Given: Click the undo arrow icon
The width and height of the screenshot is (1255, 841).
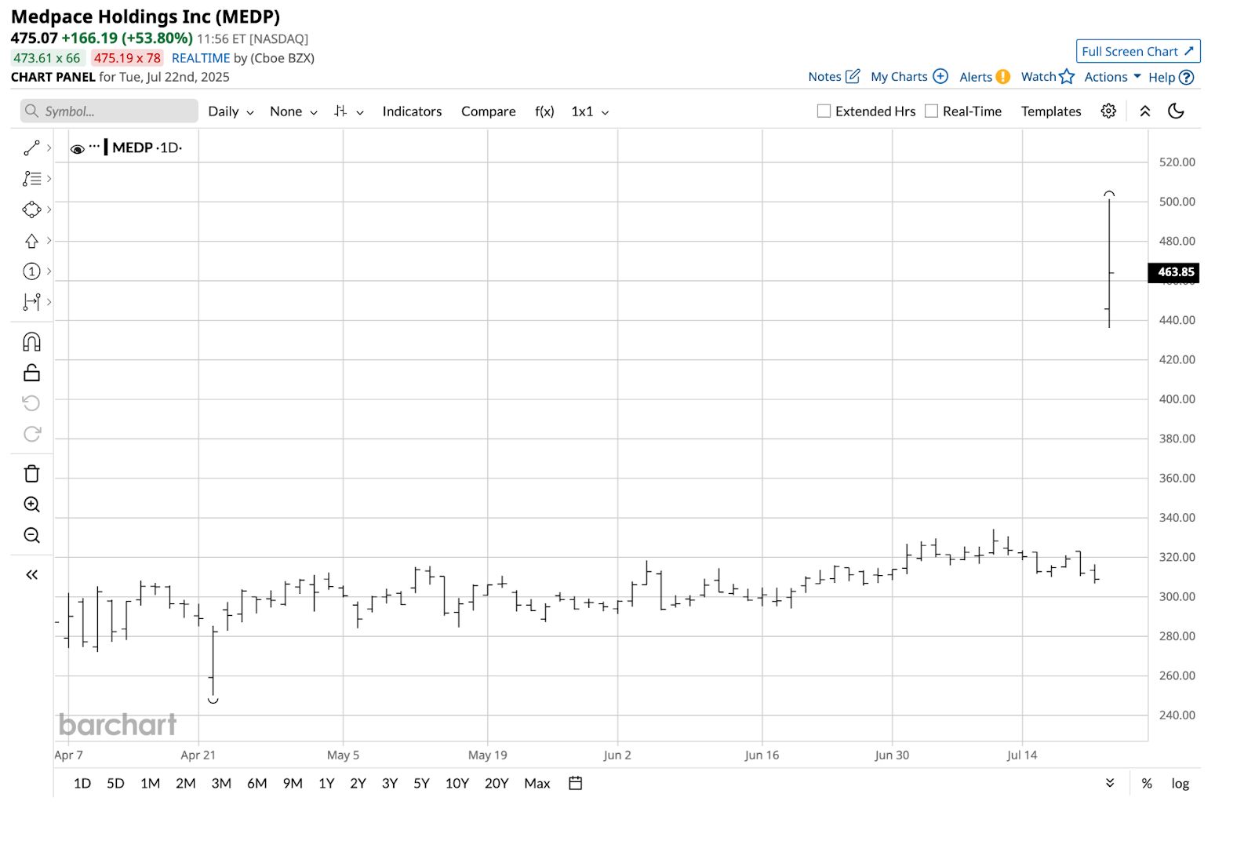Looking at the screenshot, I should (x=31, y=403).
